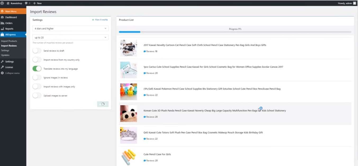Click title 'Cute Pencil Case For Girls'
The height and width of the screenshot is (166, 358).
[157, 154]
